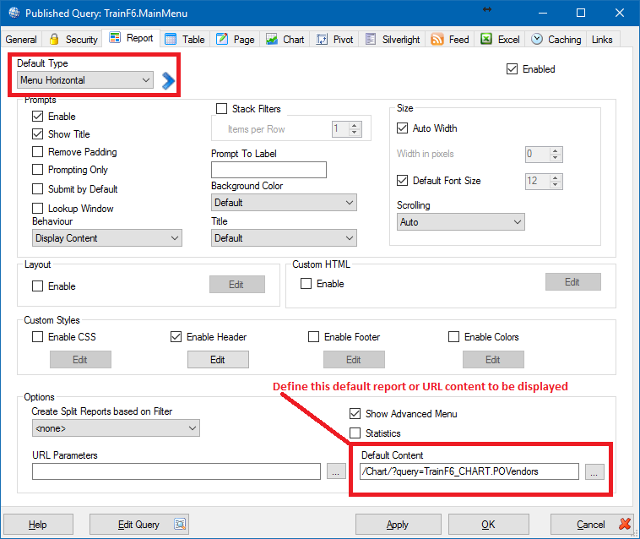The width and height of the screenshot is (640, 539).
Task: Open the Caching tab
Action: [556, 39]
